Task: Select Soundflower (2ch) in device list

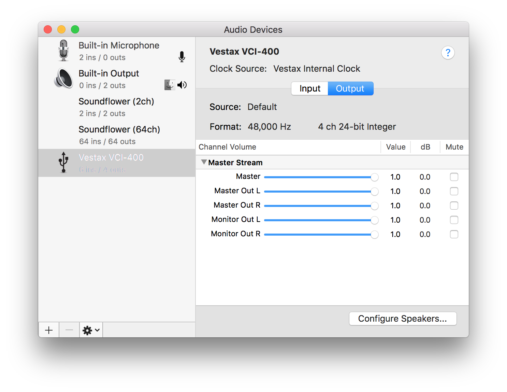Action: pyautogui.click(x=117, y=107)
